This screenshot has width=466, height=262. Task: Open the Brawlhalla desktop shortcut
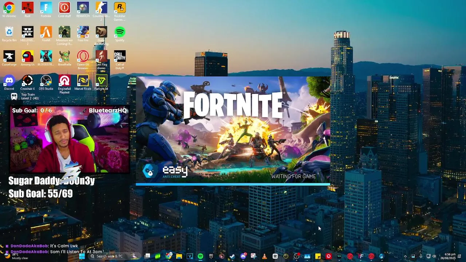[x=64, y=58]
